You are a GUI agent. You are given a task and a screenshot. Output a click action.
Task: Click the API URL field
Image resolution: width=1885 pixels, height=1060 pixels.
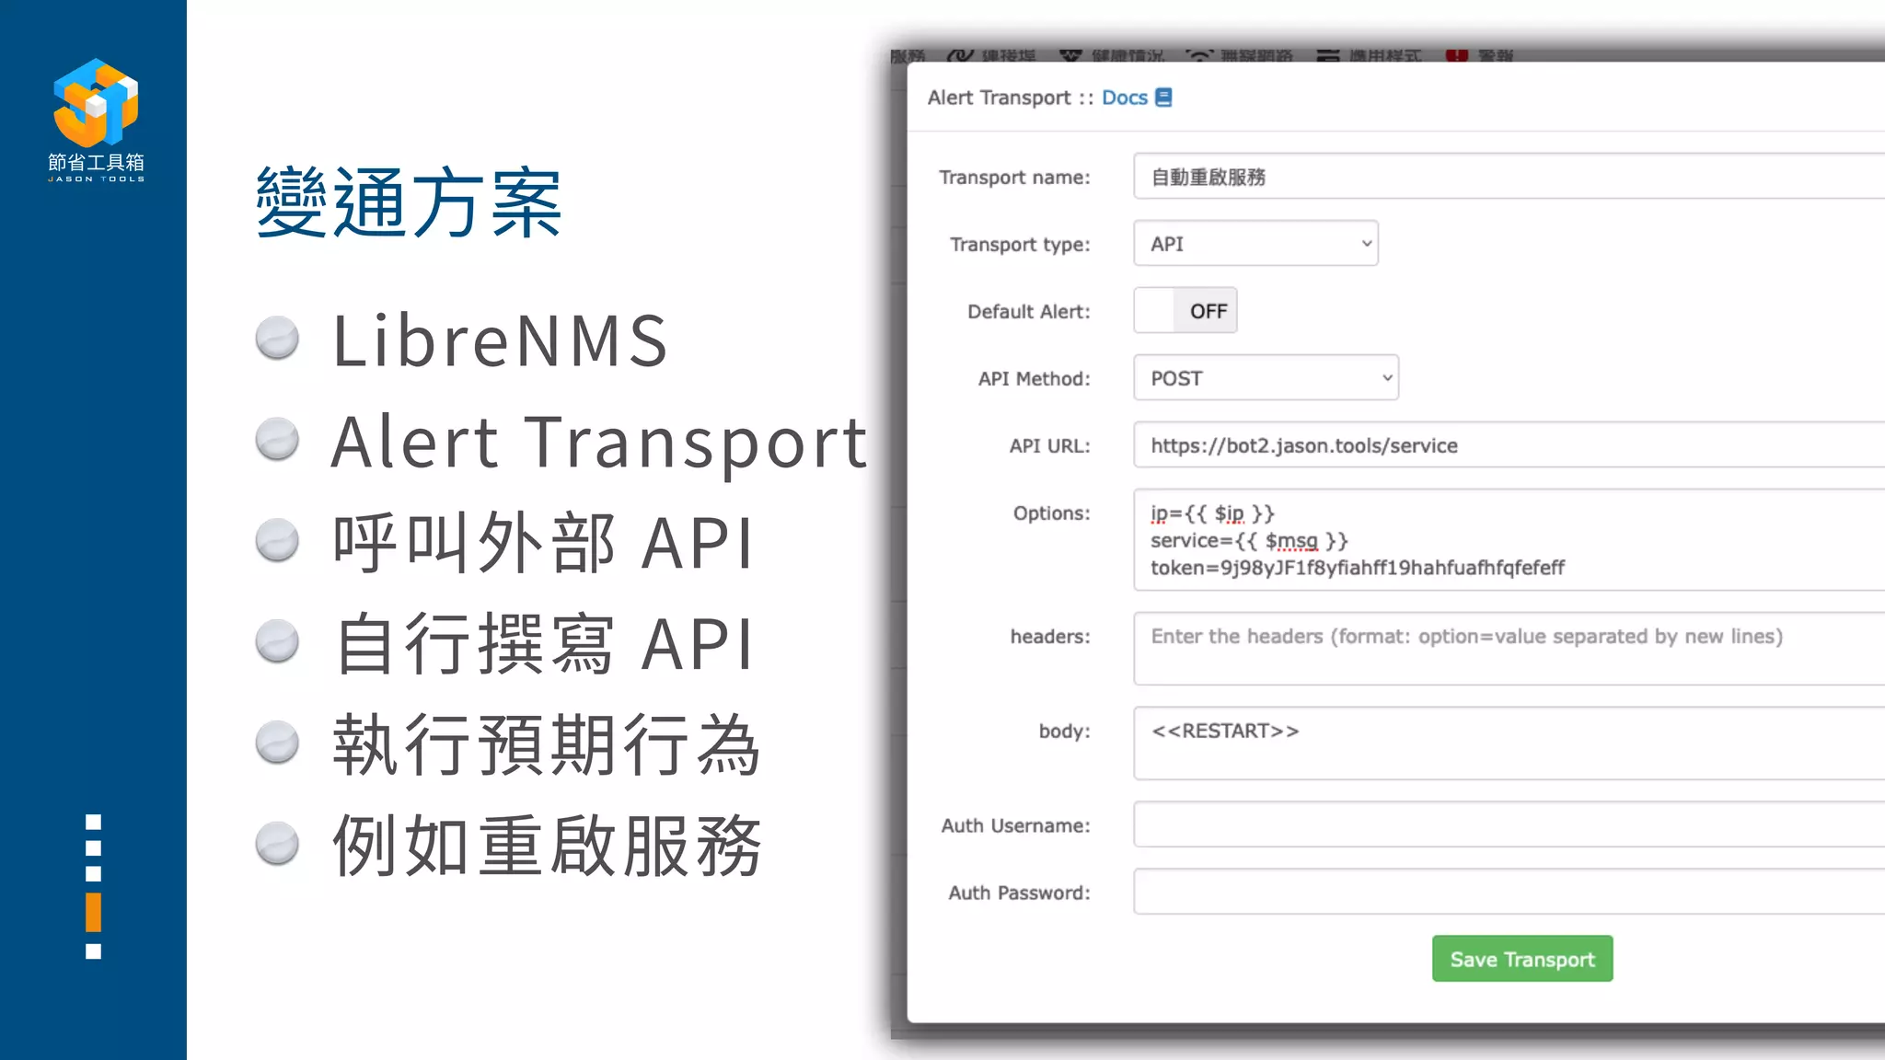(x=1509, y=445)
